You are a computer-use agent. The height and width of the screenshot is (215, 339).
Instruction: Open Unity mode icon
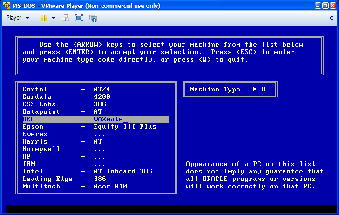point(93,18)
